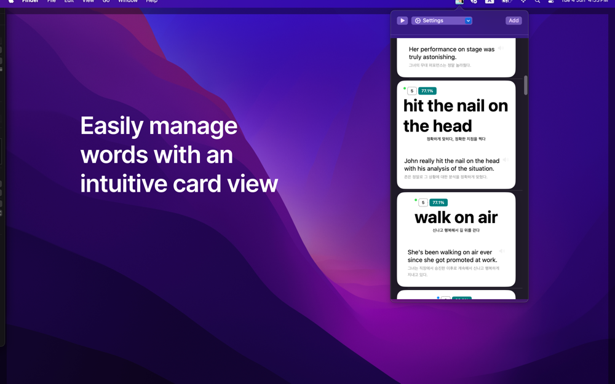Open the Edit menu

[69, 2]
